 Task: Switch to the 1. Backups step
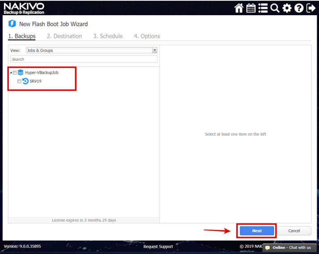coord(22,36)
